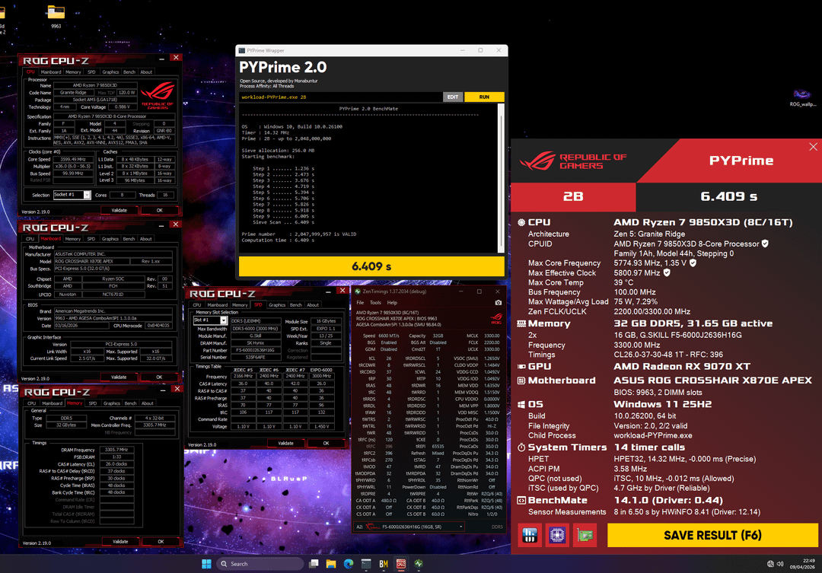Click the SAVE RESULT (F6) button
This screenshot has height=573, width=822.
point(712,535)
